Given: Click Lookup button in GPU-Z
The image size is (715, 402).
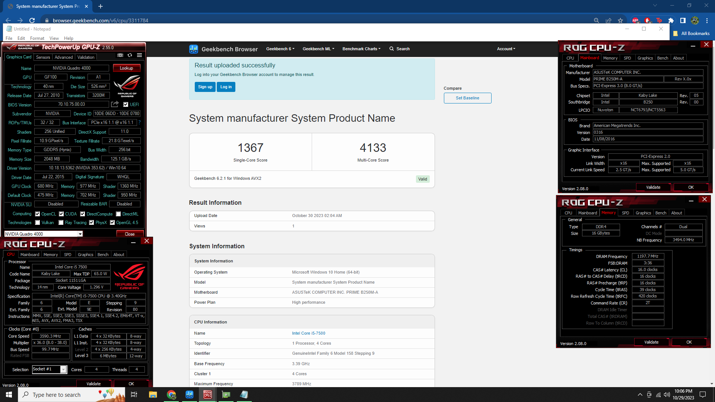Looking at the screenshot, I should [x=126, y=68].
